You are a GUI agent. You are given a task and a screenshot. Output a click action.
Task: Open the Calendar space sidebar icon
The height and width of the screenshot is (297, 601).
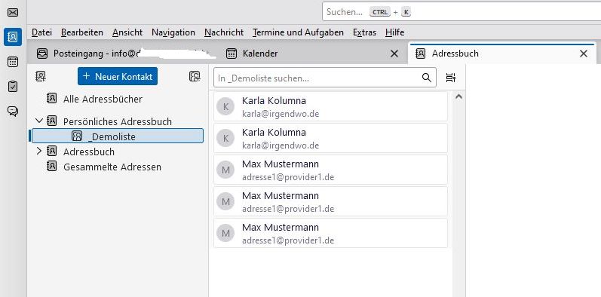pos(13,62)
